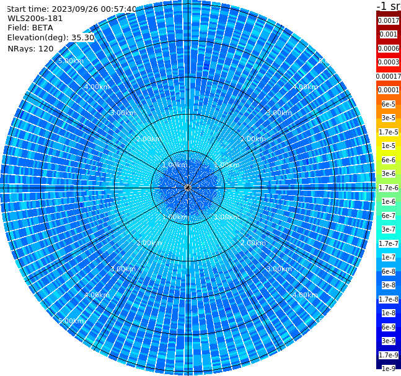
Task: Click the sr units title above colorbar
Action: tap(389, 6)
